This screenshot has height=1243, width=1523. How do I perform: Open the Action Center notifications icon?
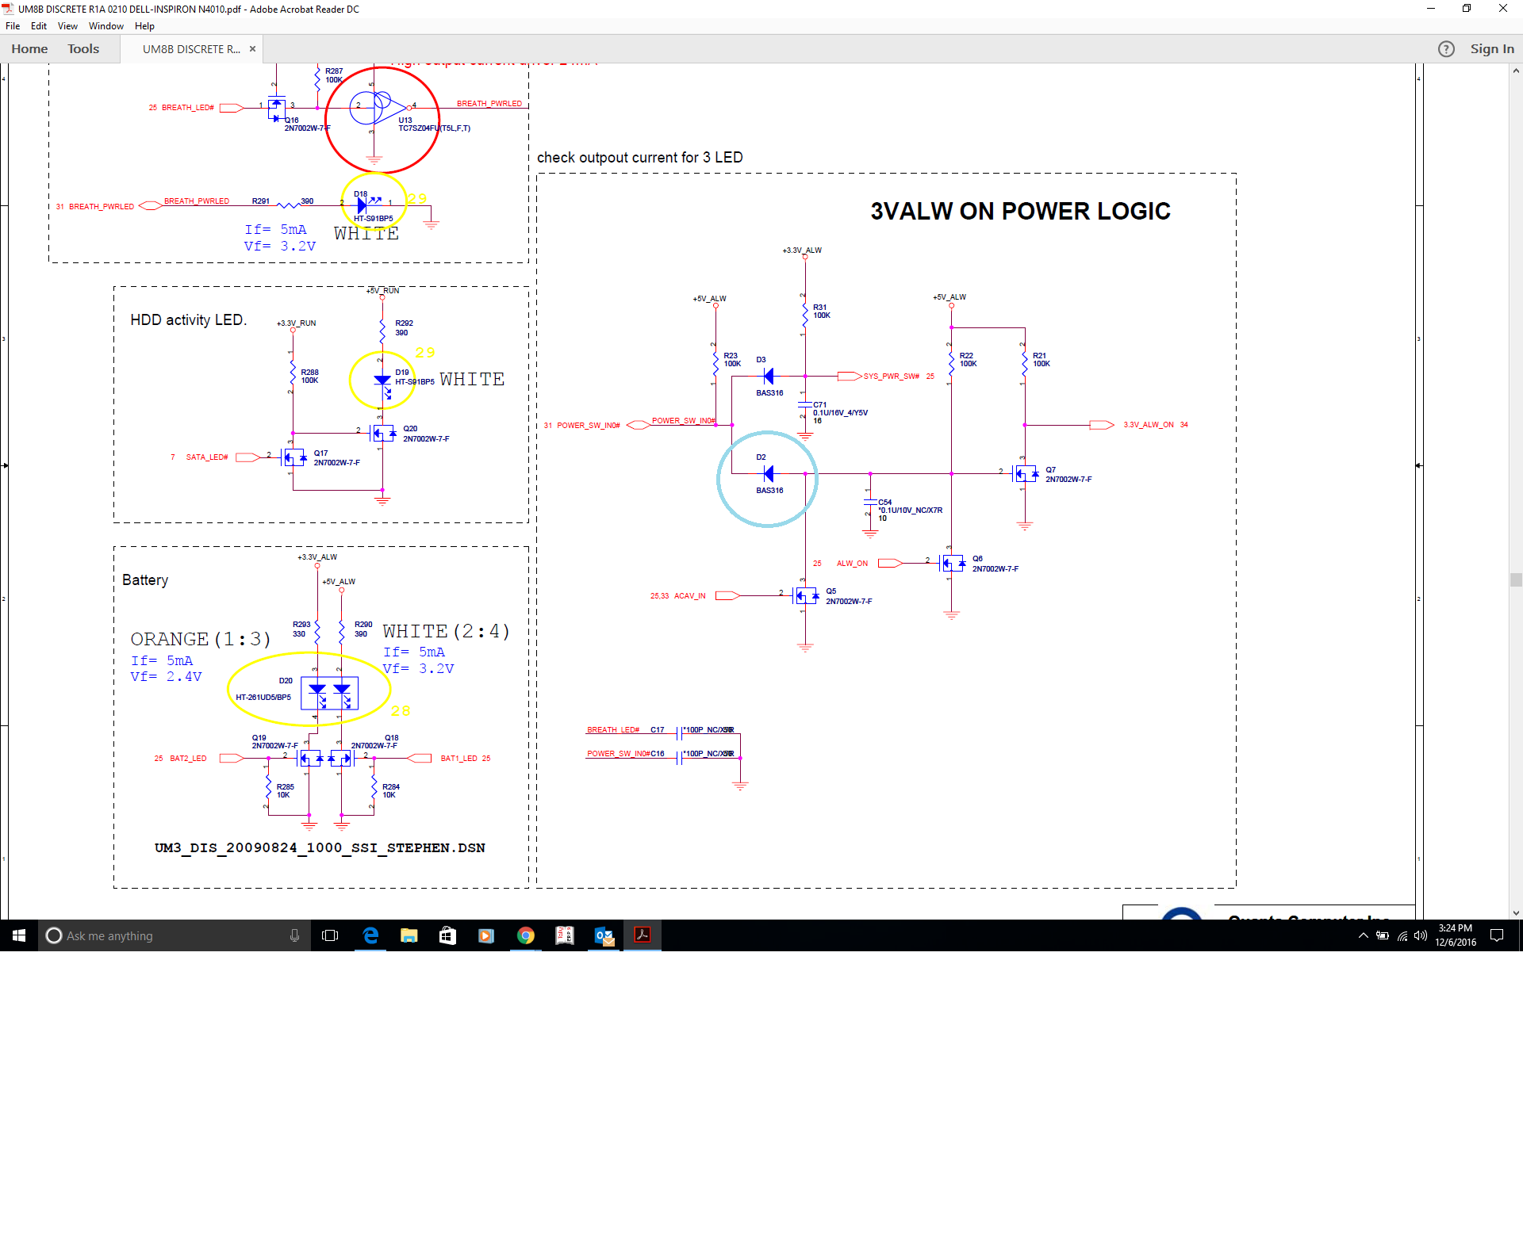pyautogui.click(x=1497, y=935)
